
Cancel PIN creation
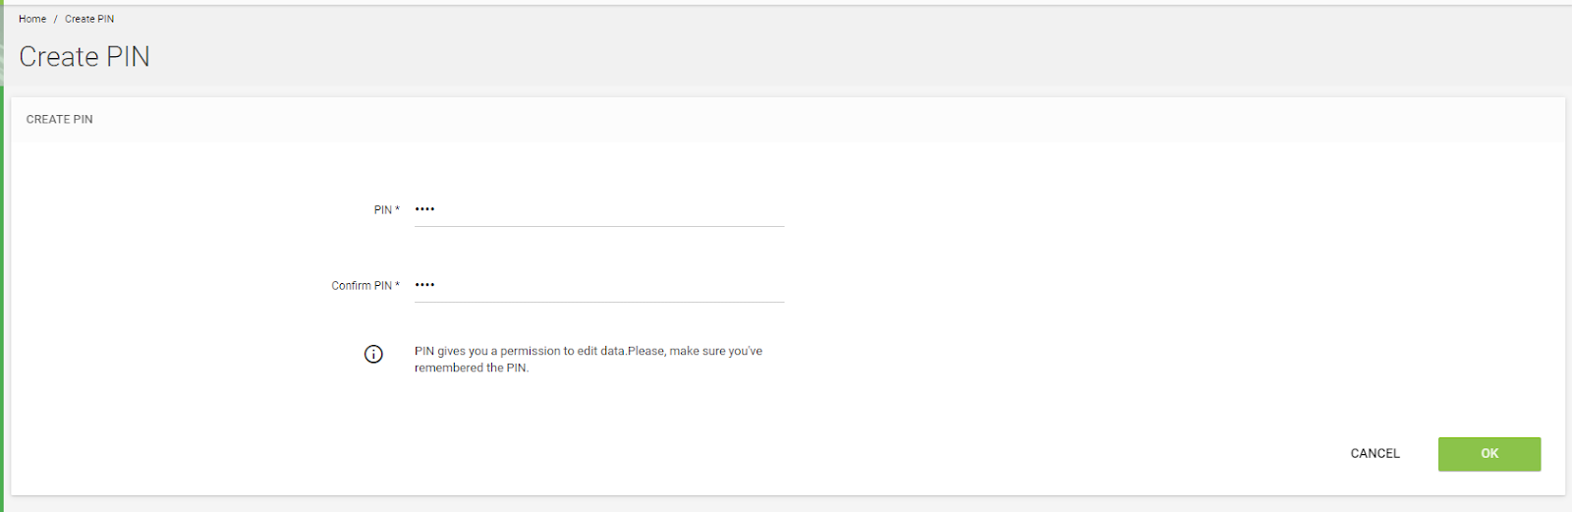(1375, 454)
